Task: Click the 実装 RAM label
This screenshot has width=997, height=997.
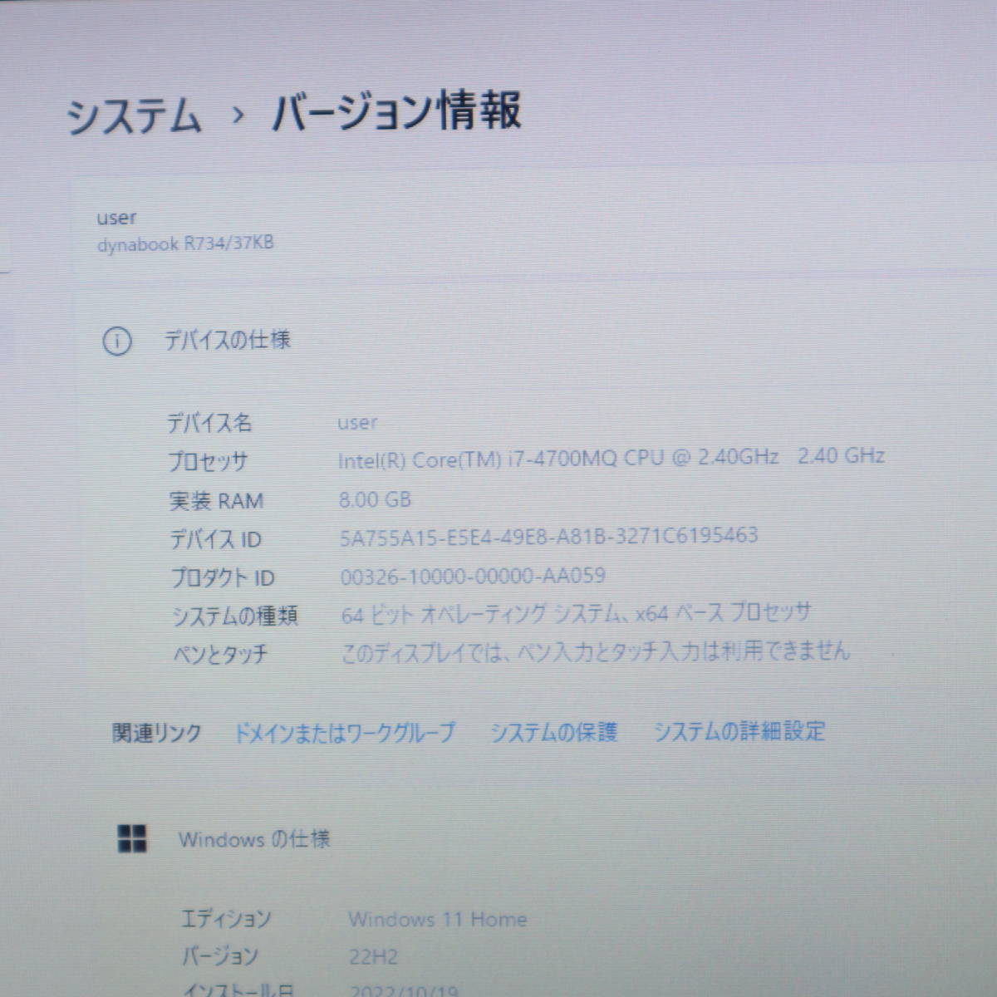Action: tap(216, 501)
